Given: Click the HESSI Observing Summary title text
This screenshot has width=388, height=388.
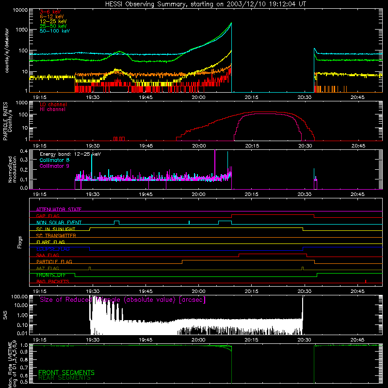Looking at the screenshot, I should click(x=205, y=4).
